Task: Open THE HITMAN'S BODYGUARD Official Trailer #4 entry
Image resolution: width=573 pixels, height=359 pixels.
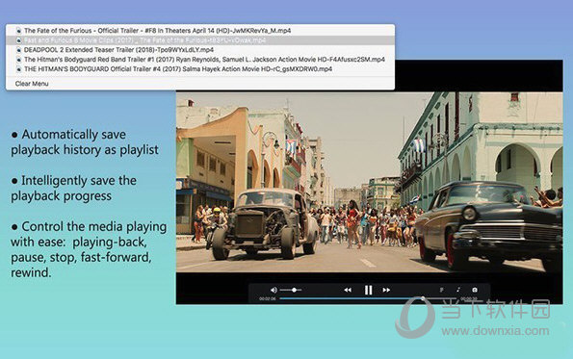Action: 200,68
